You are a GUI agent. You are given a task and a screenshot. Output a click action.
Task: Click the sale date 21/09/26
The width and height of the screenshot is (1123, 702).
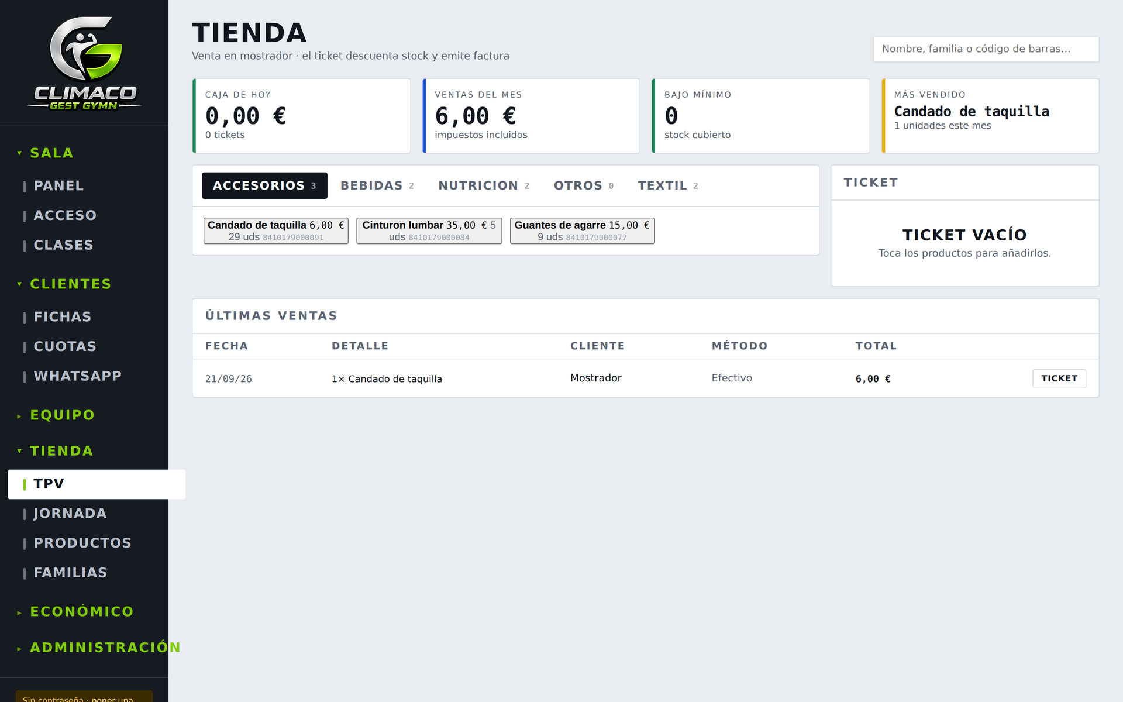[229, 379]
